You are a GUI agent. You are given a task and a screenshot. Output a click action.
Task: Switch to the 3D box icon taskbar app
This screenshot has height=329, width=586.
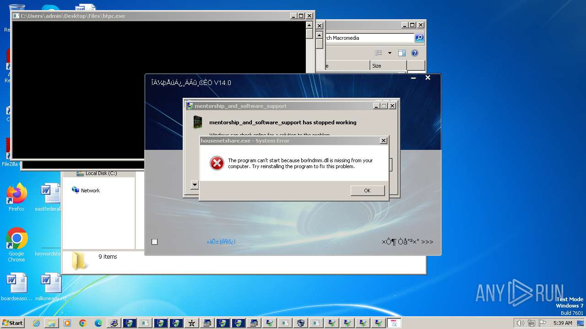300,323
